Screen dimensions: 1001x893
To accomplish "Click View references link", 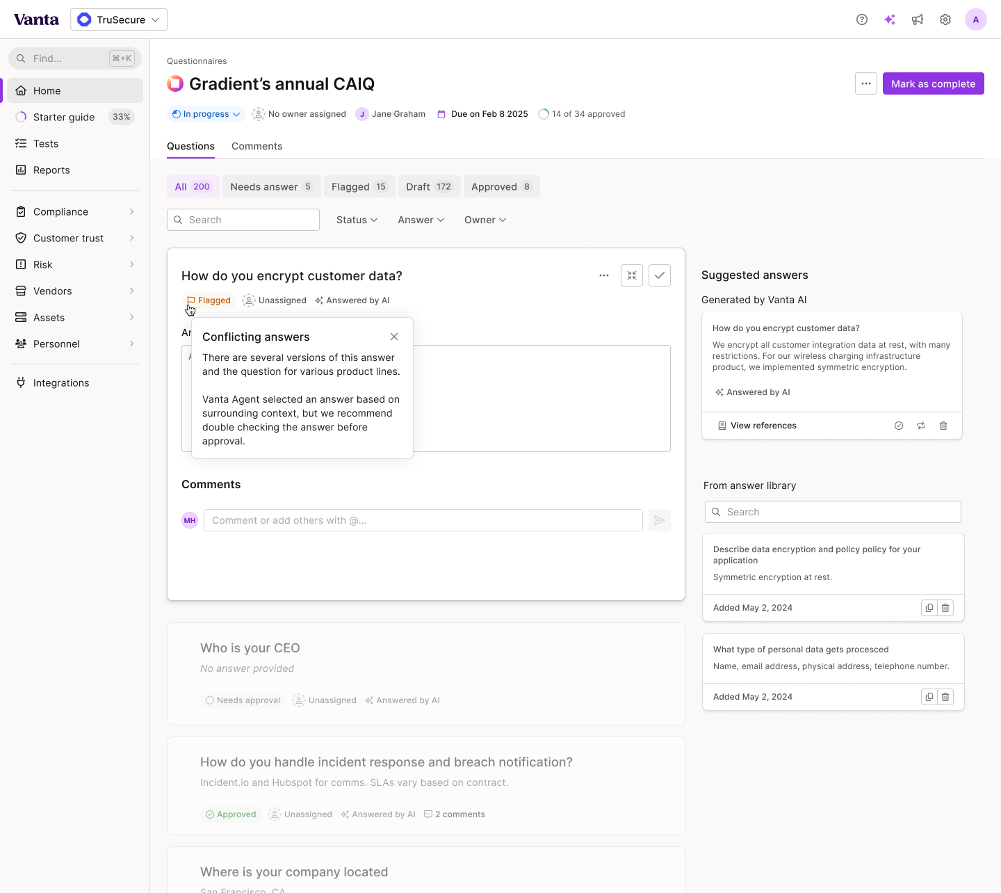I will (757, 426).
